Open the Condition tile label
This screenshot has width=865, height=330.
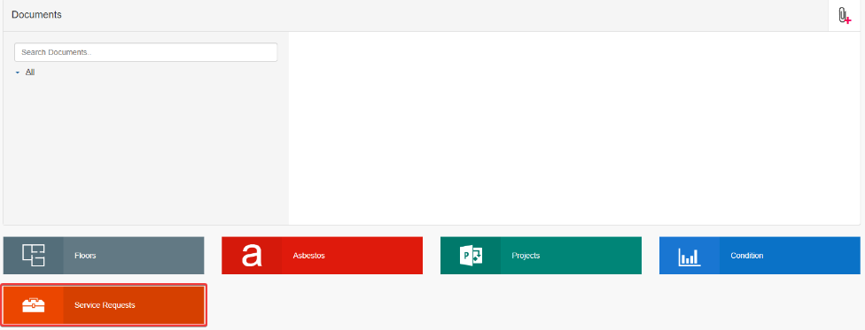[x=747, y=256]
